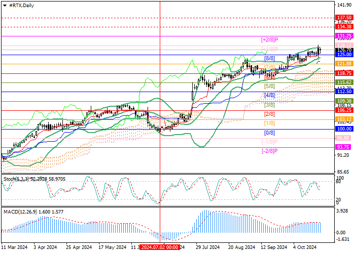Click the 4 Oct 2024 date label
This screenshot has width=355, height=253.
pyautogui.click(x=305, y=247)
